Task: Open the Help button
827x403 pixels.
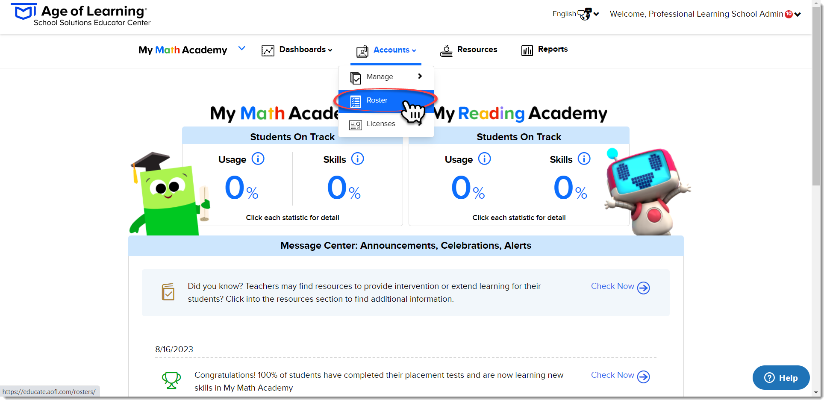Action: point(781,378)
